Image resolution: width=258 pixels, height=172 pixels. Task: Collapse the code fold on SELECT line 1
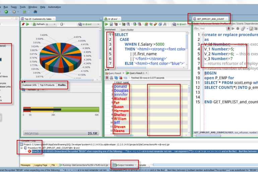coord(113,35)
